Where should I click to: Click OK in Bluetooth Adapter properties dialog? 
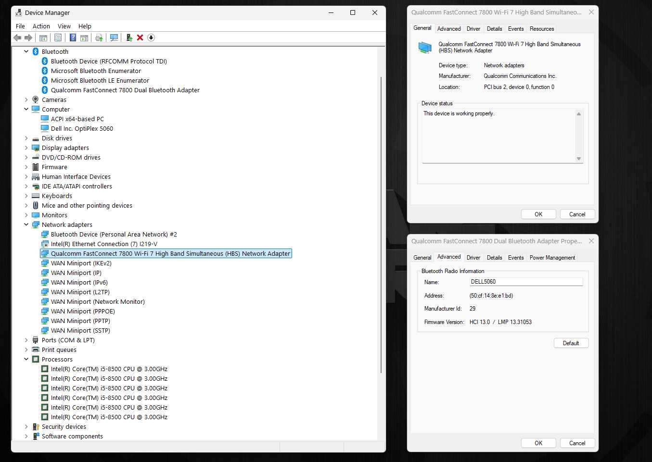click(538, 443)
